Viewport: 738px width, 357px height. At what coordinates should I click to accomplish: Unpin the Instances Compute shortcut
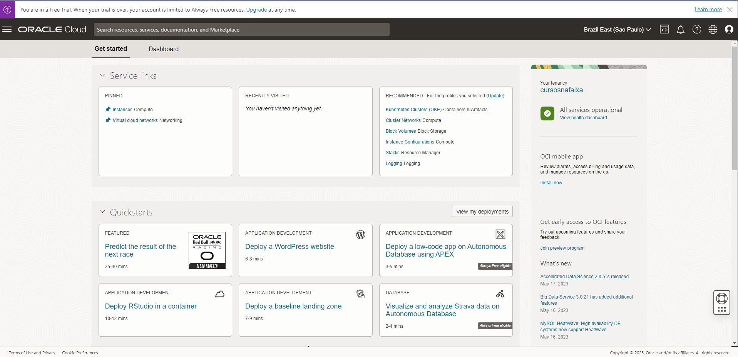pyautogui.click(x=108, y=109)
